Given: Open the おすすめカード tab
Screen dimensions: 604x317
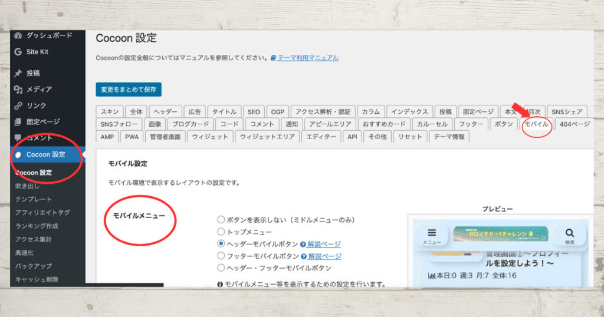Looking at the screenshot, I should coord(384,124).
